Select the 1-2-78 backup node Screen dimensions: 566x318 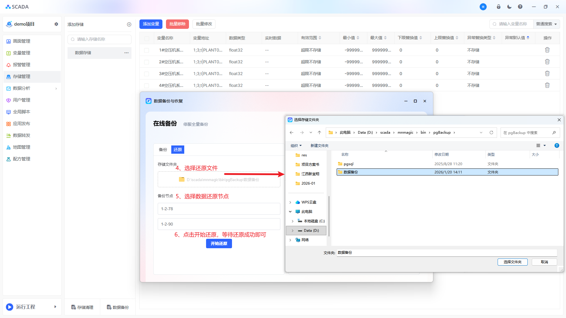[219, 209]
